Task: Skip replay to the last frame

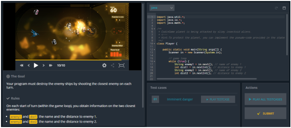Action: 51,65
